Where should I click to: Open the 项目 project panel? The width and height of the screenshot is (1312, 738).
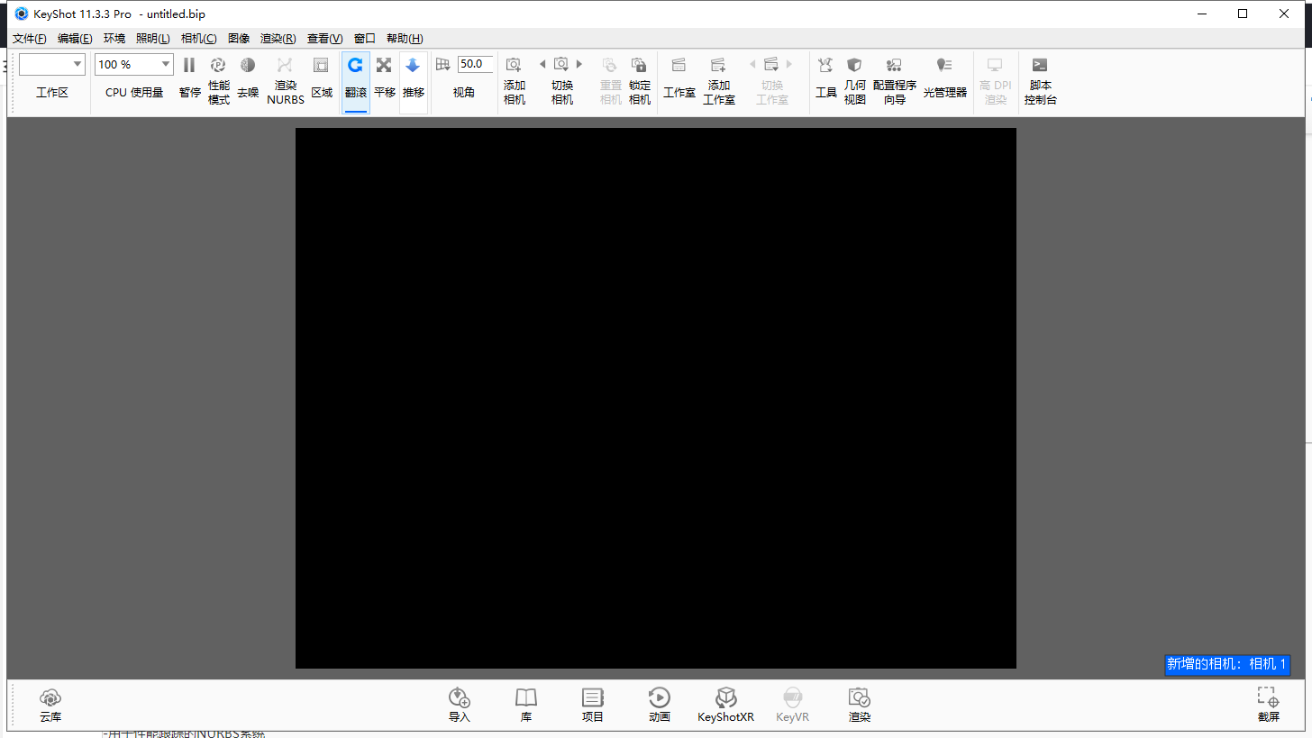(x=593, y=706)
